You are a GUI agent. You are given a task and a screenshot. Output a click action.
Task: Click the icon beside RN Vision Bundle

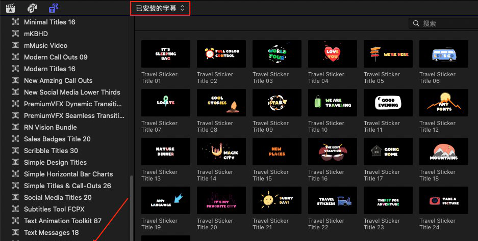click(x=15, y=127)
